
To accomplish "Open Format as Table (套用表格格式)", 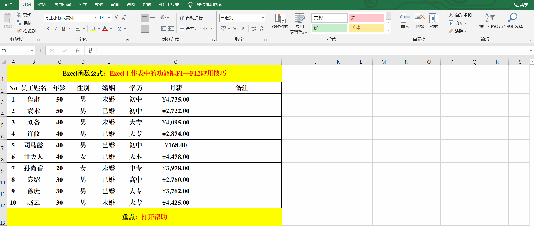I will 300,23.
